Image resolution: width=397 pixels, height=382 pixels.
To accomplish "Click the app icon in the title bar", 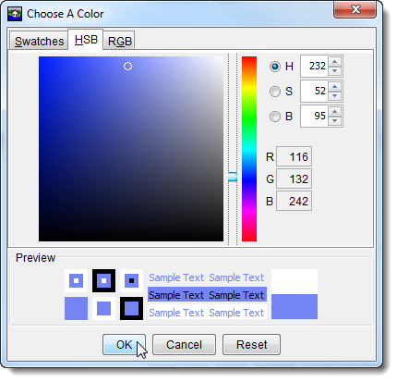I will 15,14.
